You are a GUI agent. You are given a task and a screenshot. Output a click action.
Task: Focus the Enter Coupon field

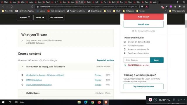(137, 60)
